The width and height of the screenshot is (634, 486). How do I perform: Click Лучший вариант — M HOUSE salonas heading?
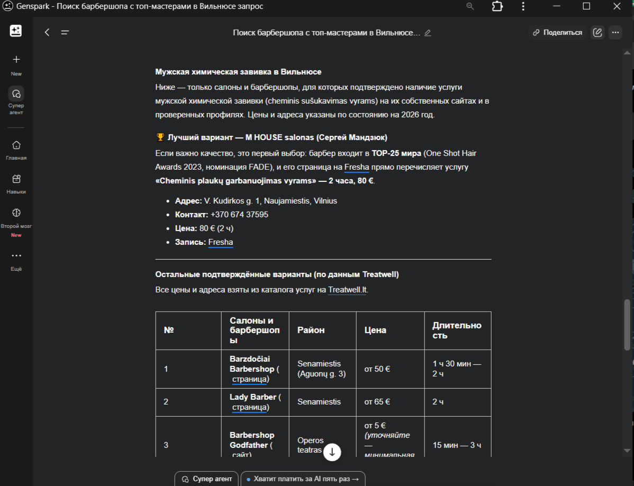pyautogui.click(x=271, y=137)
